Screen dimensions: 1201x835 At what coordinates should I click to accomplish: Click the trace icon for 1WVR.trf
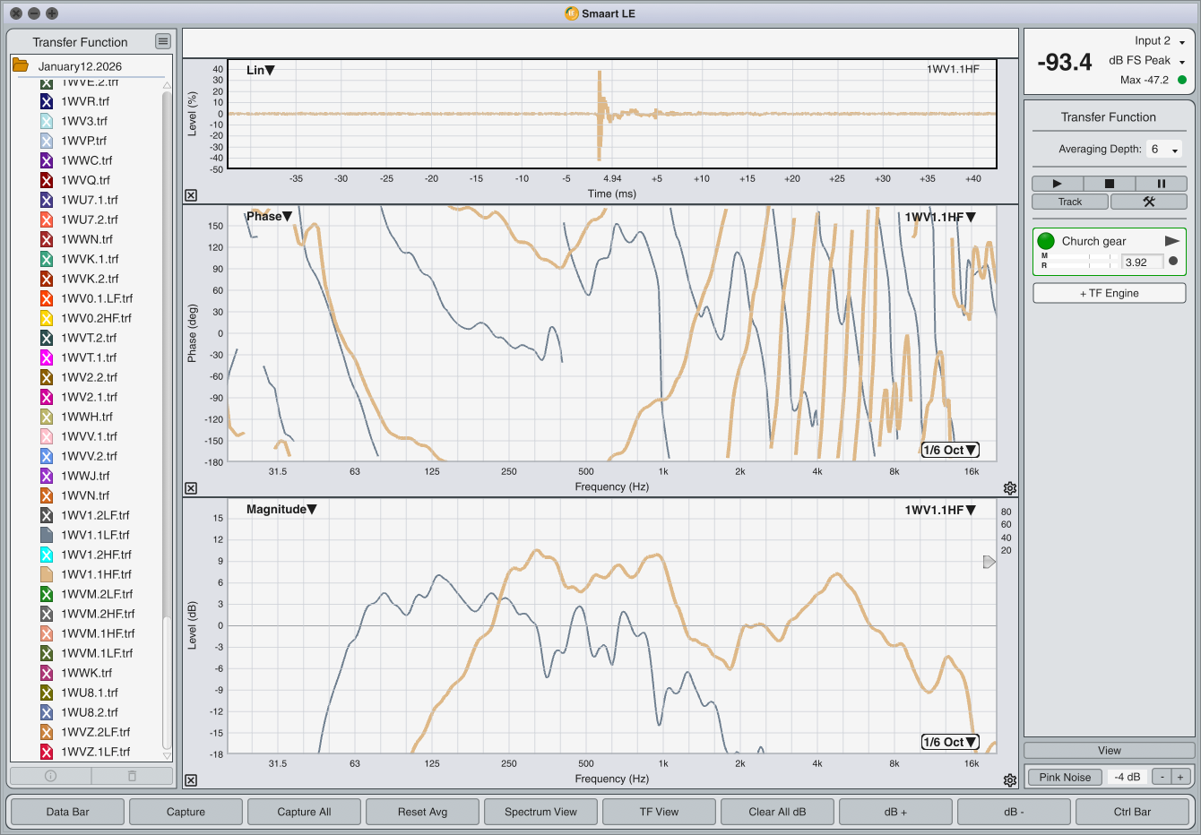47,101
